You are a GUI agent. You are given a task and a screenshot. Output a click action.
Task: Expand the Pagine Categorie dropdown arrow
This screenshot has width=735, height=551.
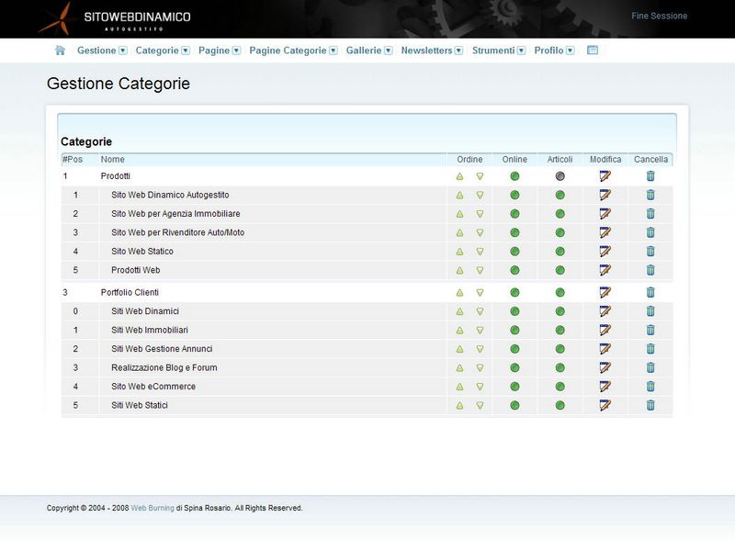tap(334, 51)
